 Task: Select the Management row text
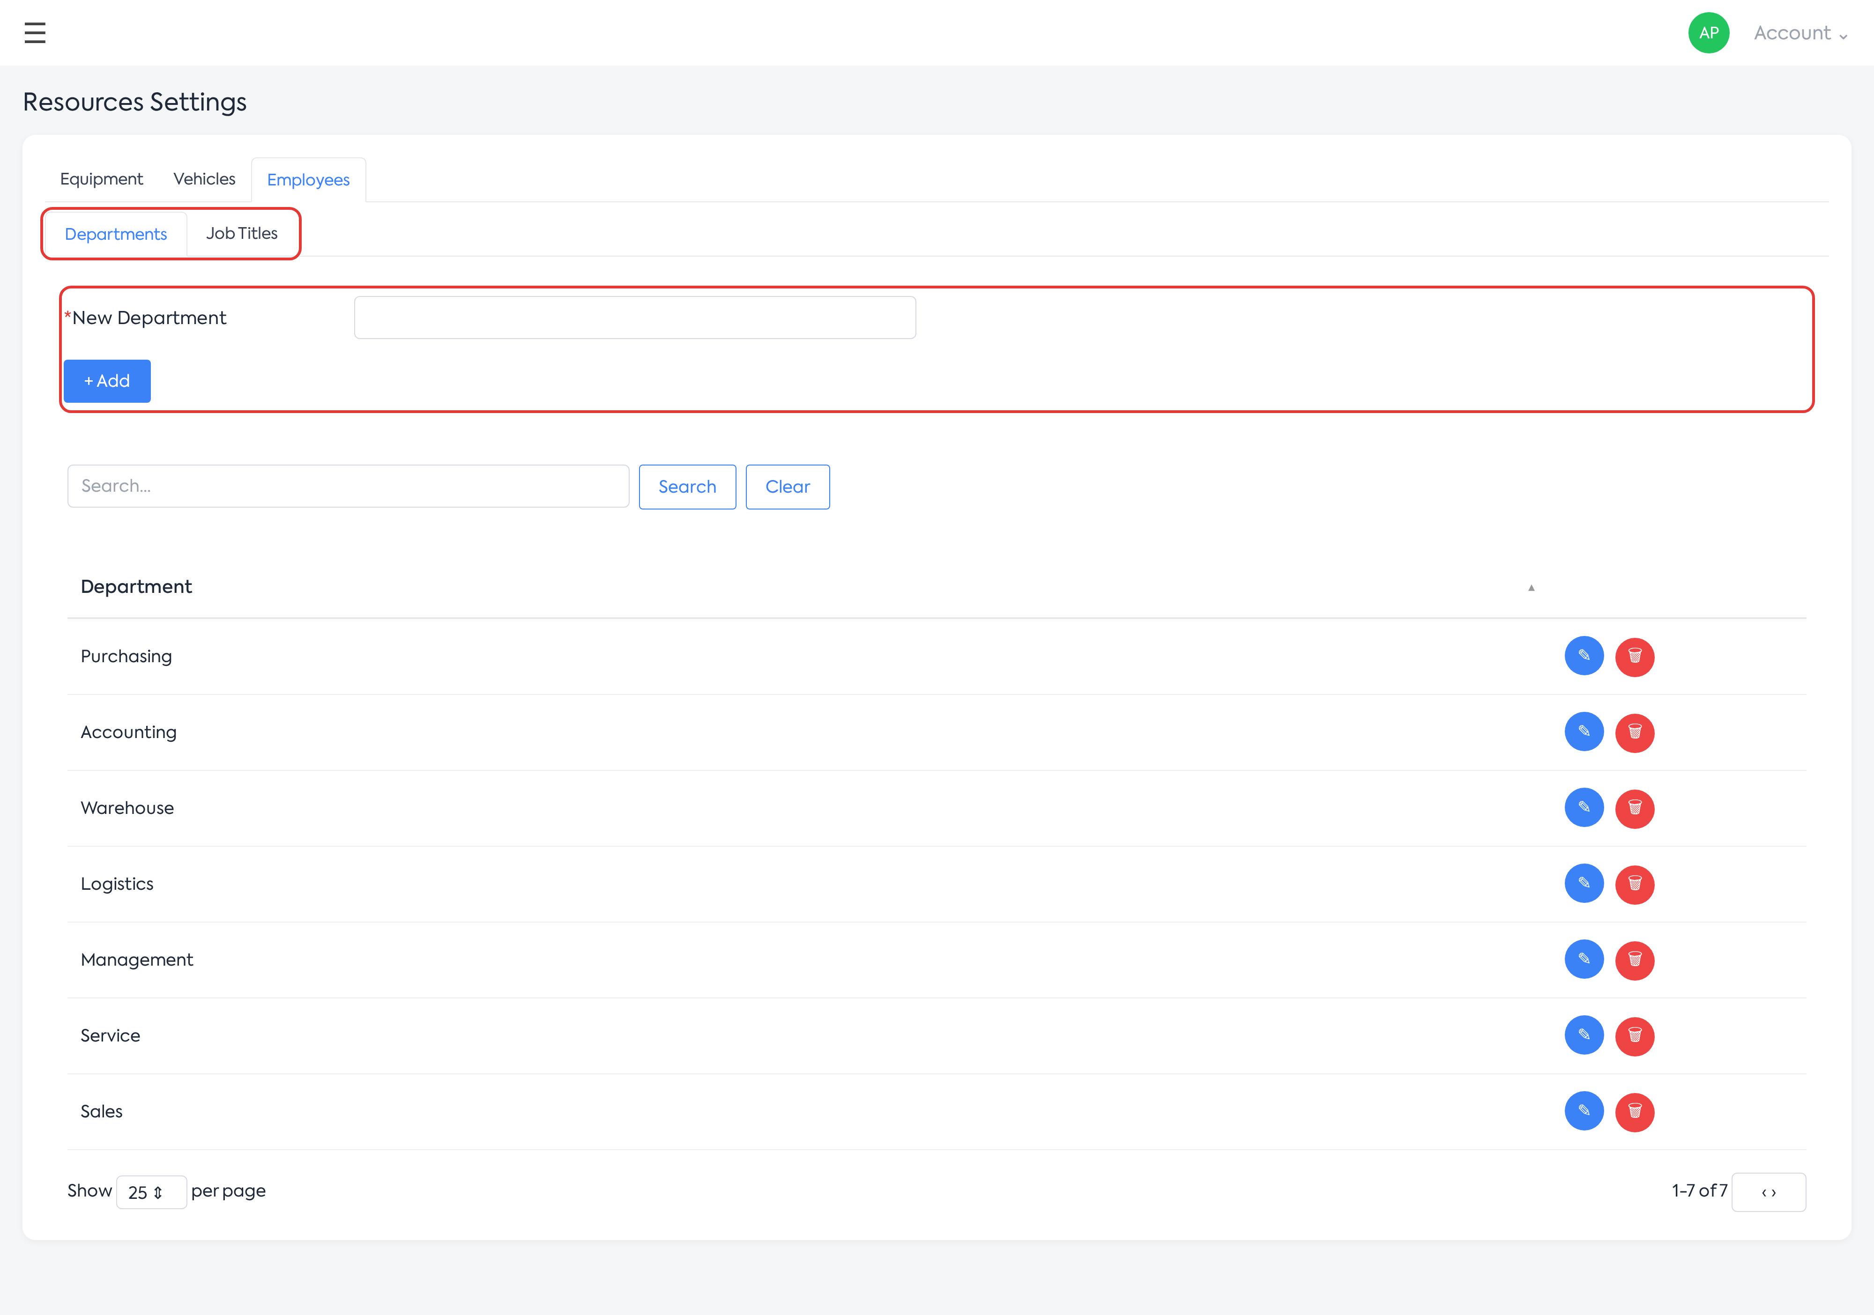(x=137, y=960)
